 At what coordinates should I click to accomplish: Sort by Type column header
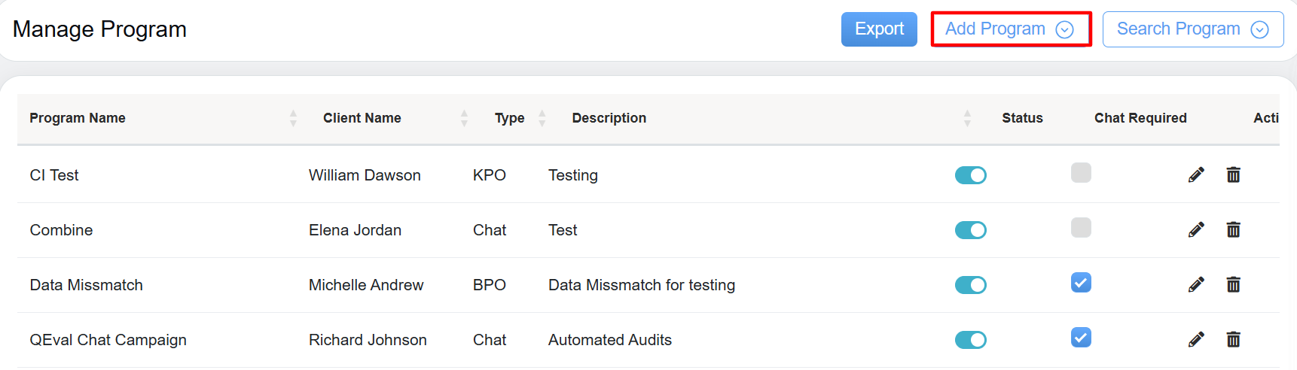pos(510,118)
